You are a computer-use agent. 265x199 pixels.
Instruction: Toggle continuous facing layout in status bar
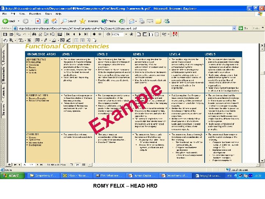[x=84, y=164]
